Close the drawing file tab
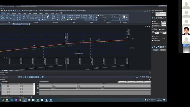Viewport: 190px width, 107px height. pos(27,24)
